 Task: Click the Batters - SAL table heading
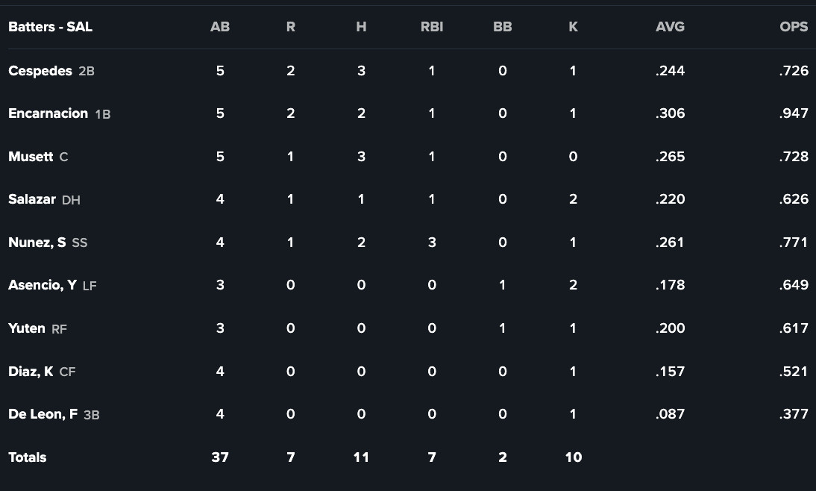click(x=50, y=27)
